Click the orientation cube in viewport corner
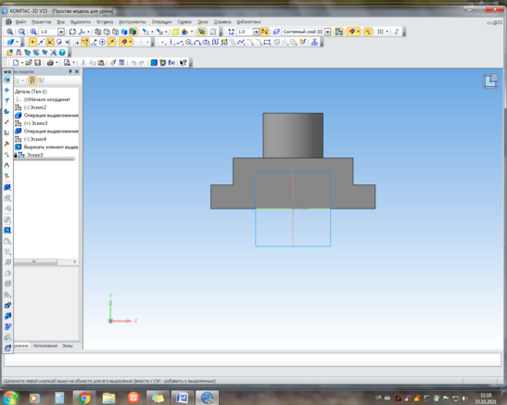Image resolution: width=507 pixels, height=405 pixels. [490, 82]
